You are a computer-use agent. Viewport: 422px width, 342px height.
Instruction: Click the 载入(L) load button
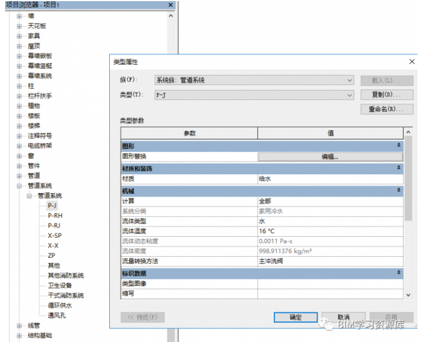point(387,80)
